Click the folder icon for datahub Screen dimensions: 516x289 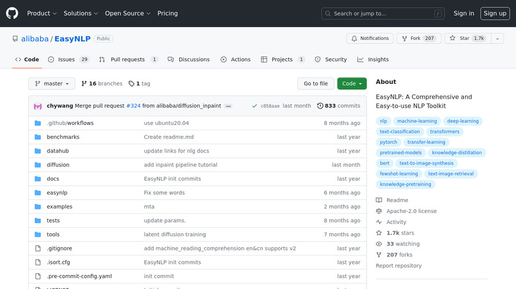pos(38,151)
